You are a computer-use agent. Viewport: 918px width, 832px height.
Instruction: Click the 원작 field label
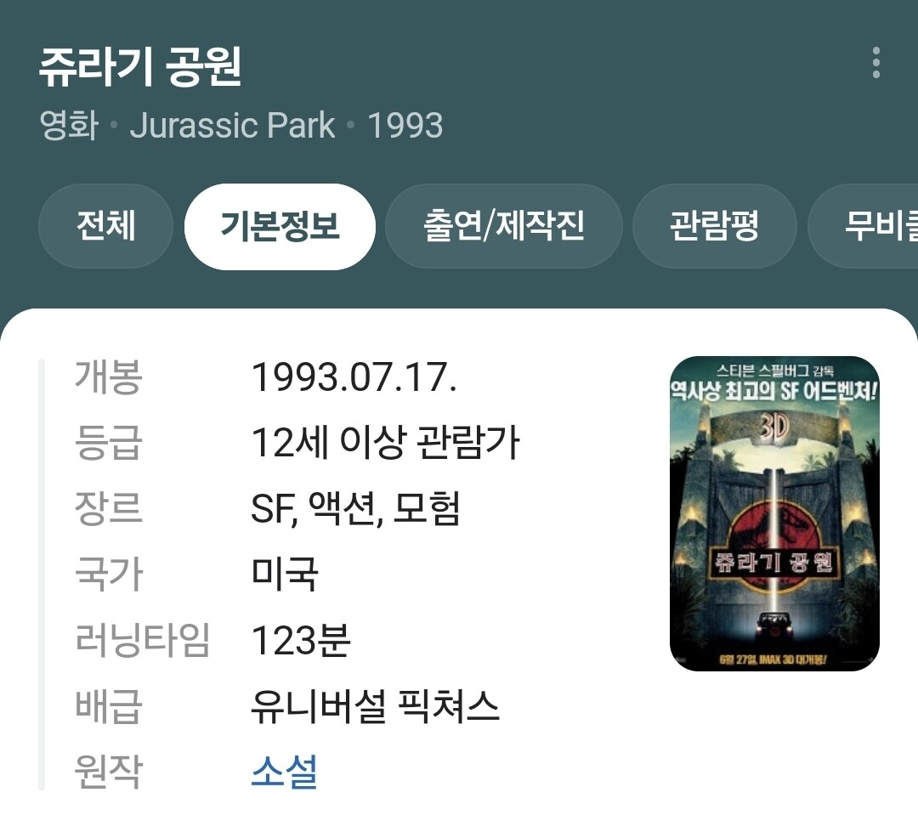coord(109,771)
